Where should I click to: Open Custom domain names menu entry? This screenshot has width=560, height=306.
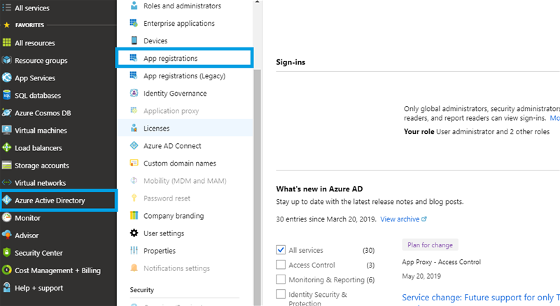point(179,163)
